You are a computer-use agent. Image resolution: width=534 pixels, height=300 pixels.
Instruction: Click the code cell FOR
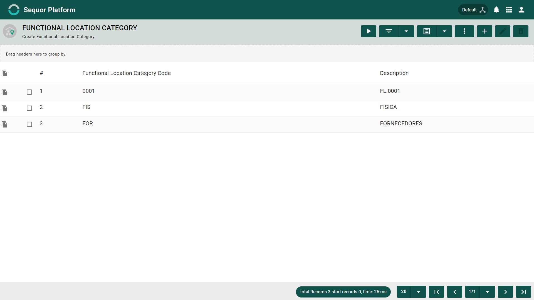88,123
